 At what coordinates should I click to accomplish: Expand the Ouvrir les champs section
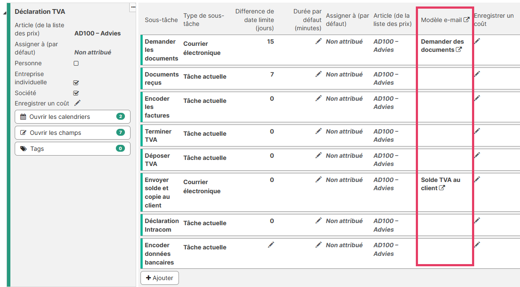click(x=72, y=133)
